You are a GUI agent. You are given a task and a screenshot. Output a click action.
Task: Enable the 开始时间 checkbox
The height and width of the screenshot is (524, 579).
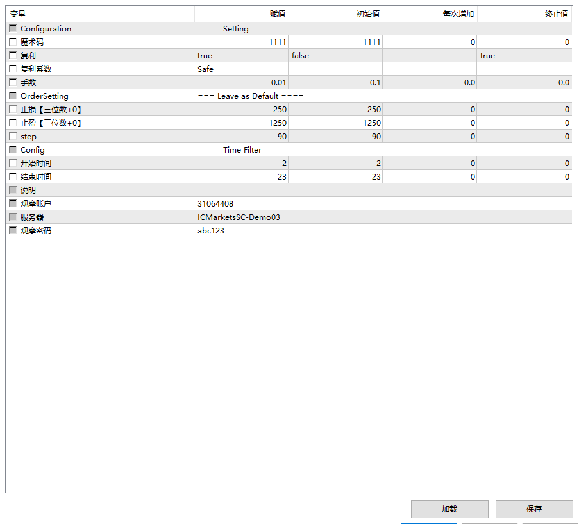pos(12,163)
